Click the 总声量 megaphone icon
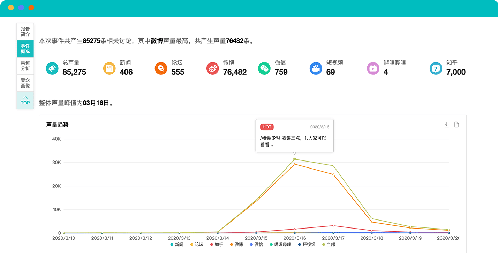This screenshot has width=498, height=254. 52,68
